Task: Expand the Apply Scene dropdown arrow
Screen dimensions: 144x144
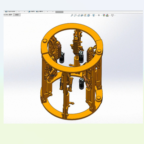Action: tap(110, 15)
